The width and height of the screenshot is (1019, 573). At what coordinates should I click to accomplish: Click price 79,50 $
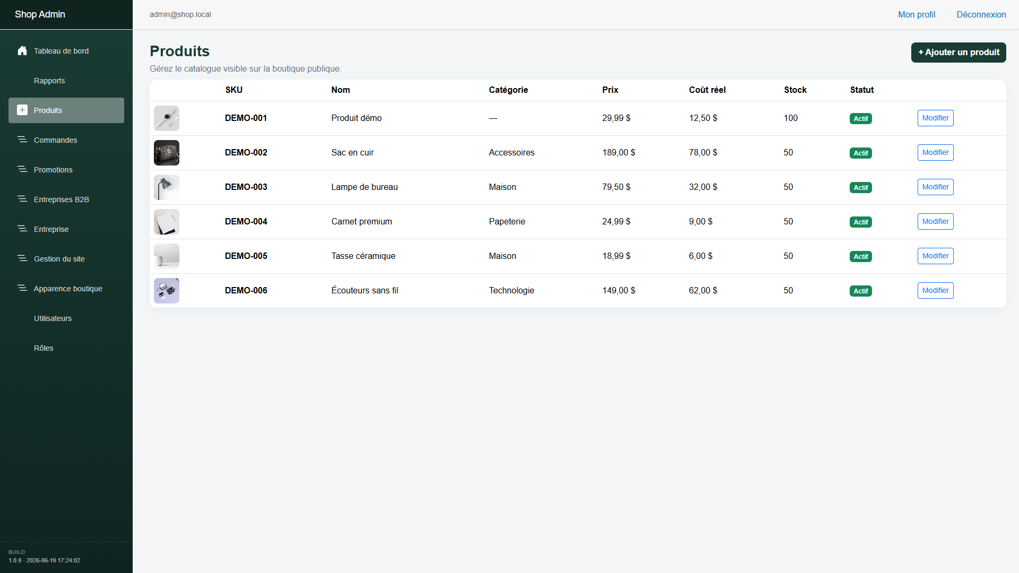[x=616, y=187]
